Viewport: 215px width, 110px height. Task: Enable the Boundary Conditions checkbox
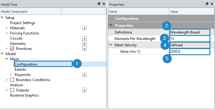(x=12, y=80)
